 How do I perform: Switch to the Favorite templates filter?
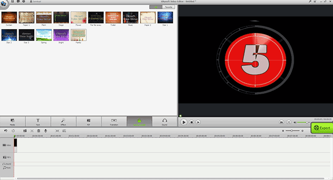(x=169, y=7)
